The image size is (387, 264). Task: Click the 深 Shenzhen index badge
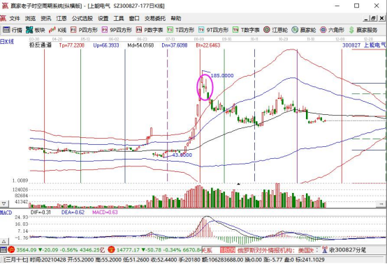[x=111, y=250]
